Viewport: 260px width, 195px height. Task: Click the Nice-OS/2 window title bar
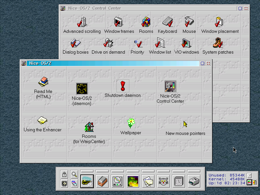pyautogui.click(x=113, y=63)
